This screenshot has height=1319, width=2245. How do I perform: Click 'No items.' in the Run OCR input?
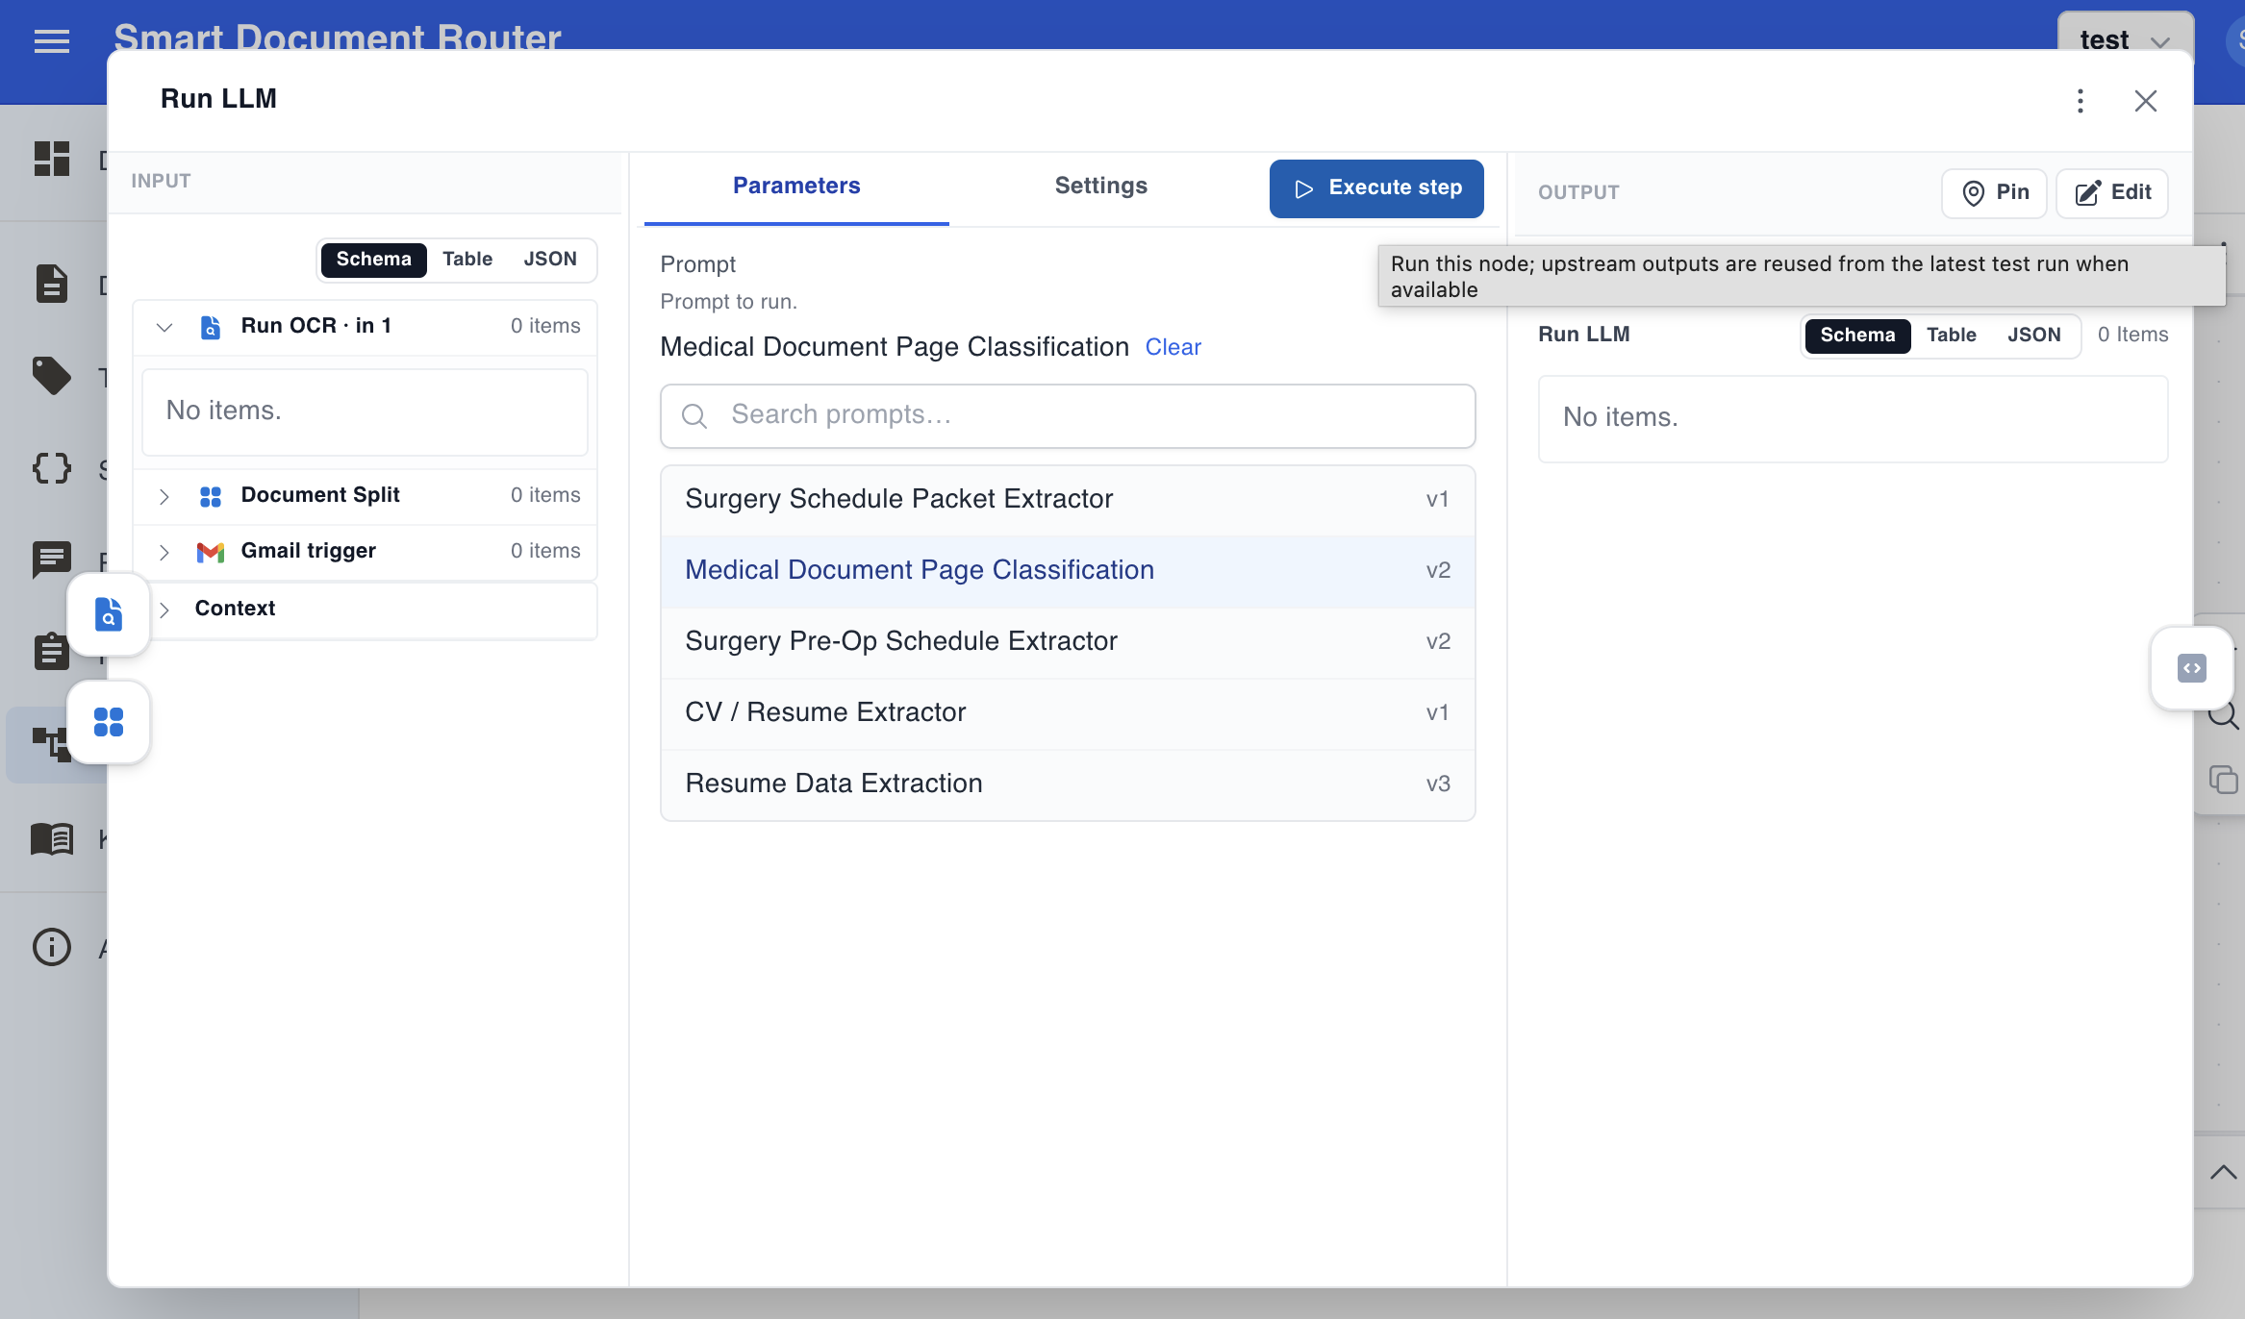coord(224,411)
